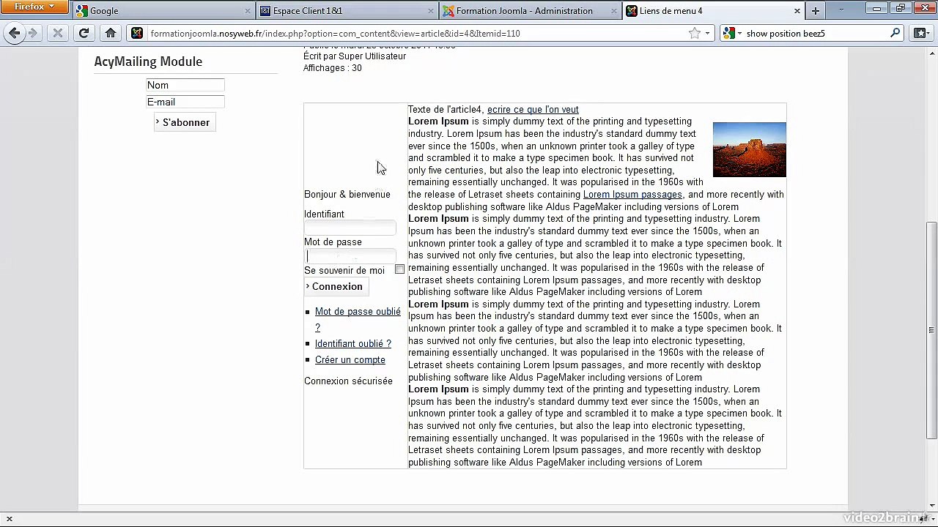Click the Affichages : 30 text
The image size is (938, 527).
click(x=333, y=67)
